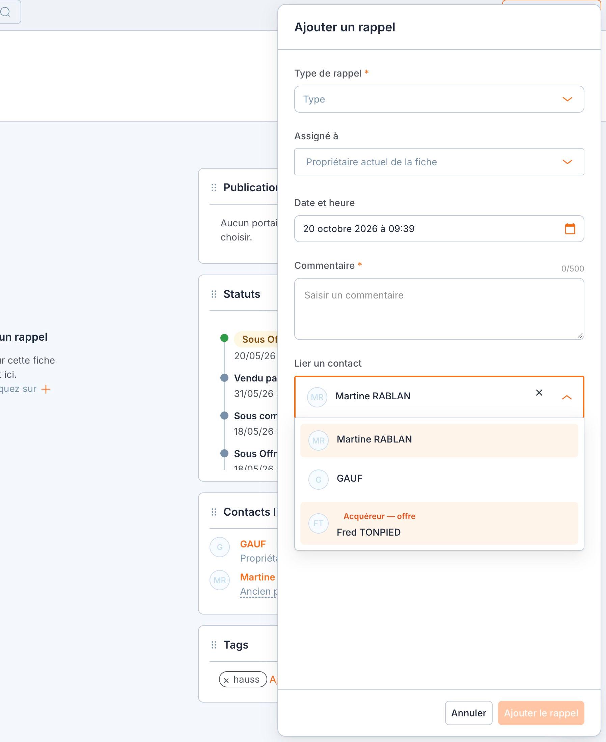Screen dimensions: 606x742
Task: Clear the selected contact with the X icon
Action: coord(539,393)
